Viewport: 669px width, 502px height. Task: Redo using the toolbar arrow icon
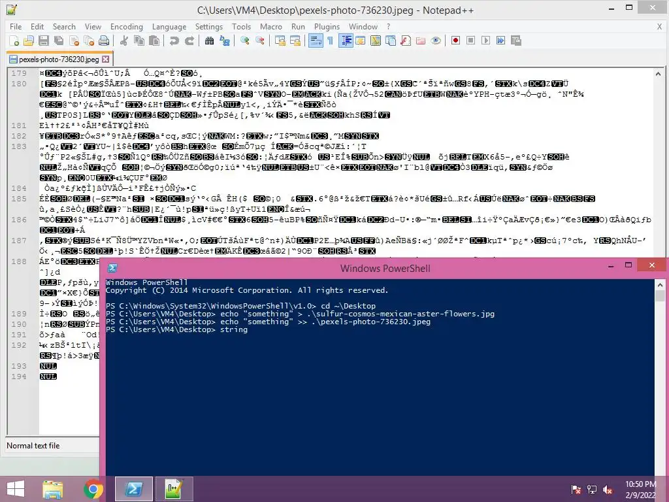189,41
